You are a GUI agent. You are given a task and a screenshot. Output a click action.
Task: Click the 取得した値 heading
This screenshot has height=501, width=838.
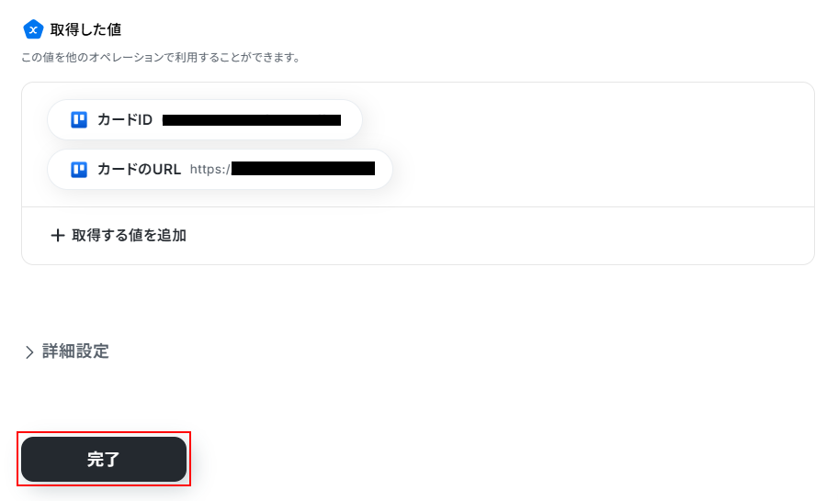(85, 29)
